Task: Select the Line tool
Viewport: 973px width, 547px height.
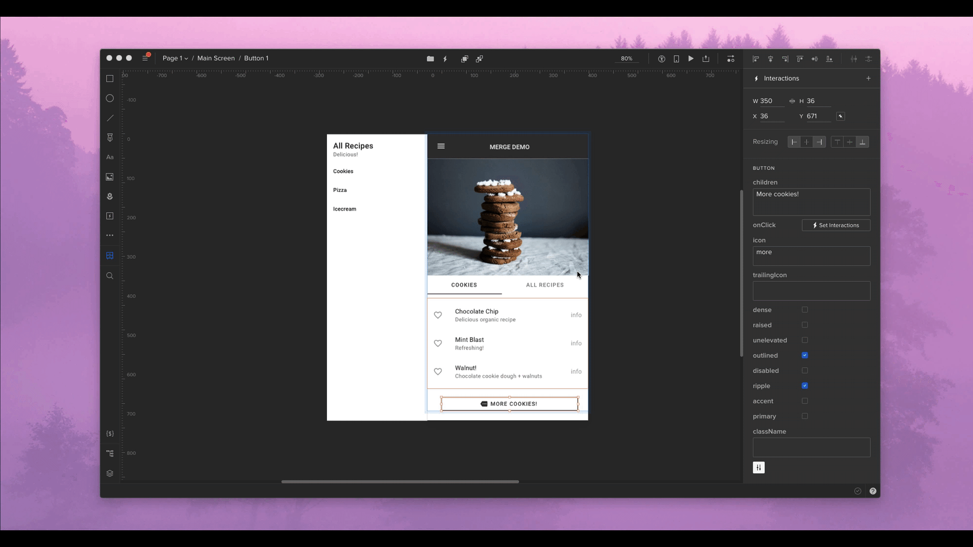Action: [109, 118]
